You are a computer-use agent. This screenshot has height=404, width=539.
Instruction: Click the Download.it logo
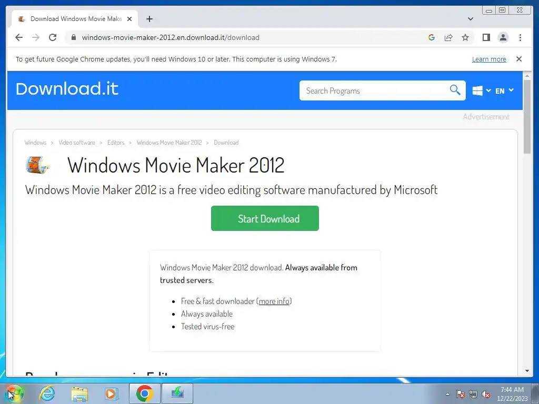(67, 88)
